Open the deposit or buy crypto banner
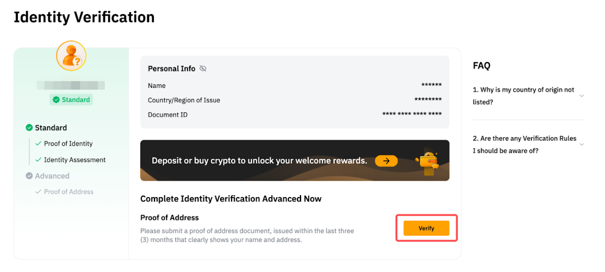This screenshot has height=272, width=605. [x=259, y=160]
